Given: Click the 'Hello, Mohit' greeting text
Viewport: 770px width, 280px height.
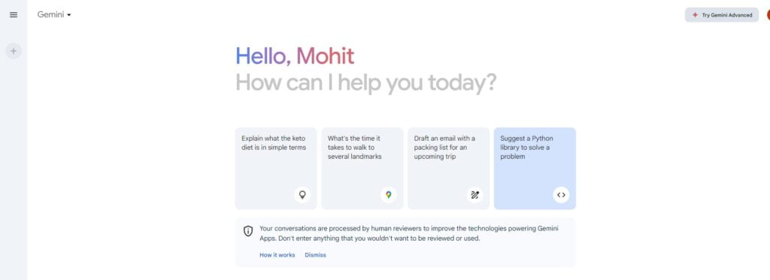Looking at the screenshot, I should point(295,56).
